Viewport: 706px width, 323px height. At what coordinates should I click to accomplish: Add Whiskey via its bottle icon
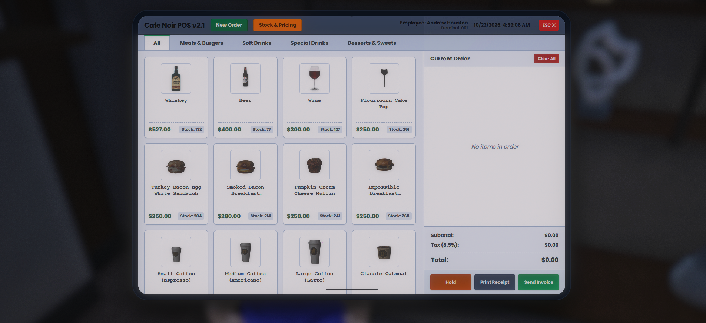[x=176, y=79]
